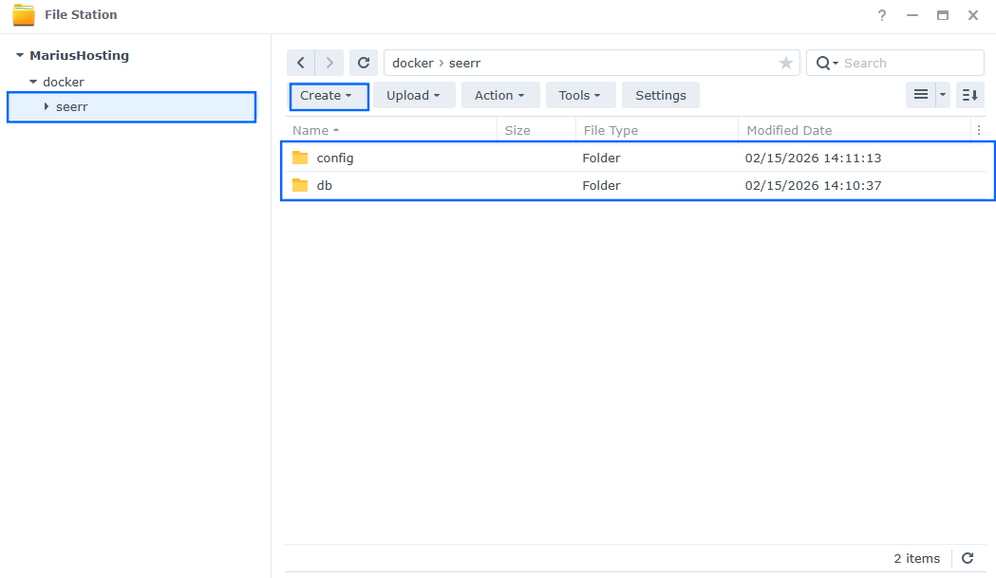The width and height of the screenshot is (996, 578).
Task: Open the db folder icon
Action: click(x=301, y=185)
